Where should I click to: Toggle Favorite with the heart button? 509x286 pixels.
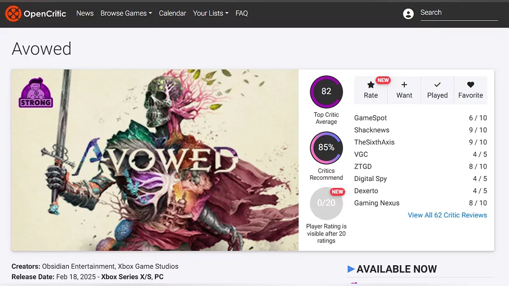(x=470, y=90)
